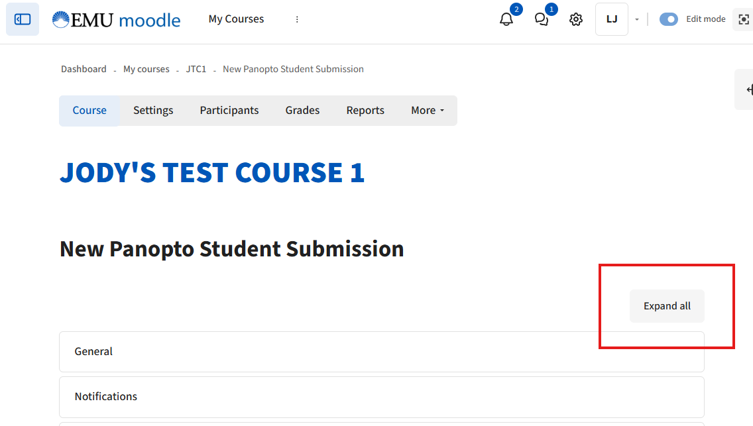753x426 pixels.
Task: Click the Expand all button
Action: tap(667, 306)
